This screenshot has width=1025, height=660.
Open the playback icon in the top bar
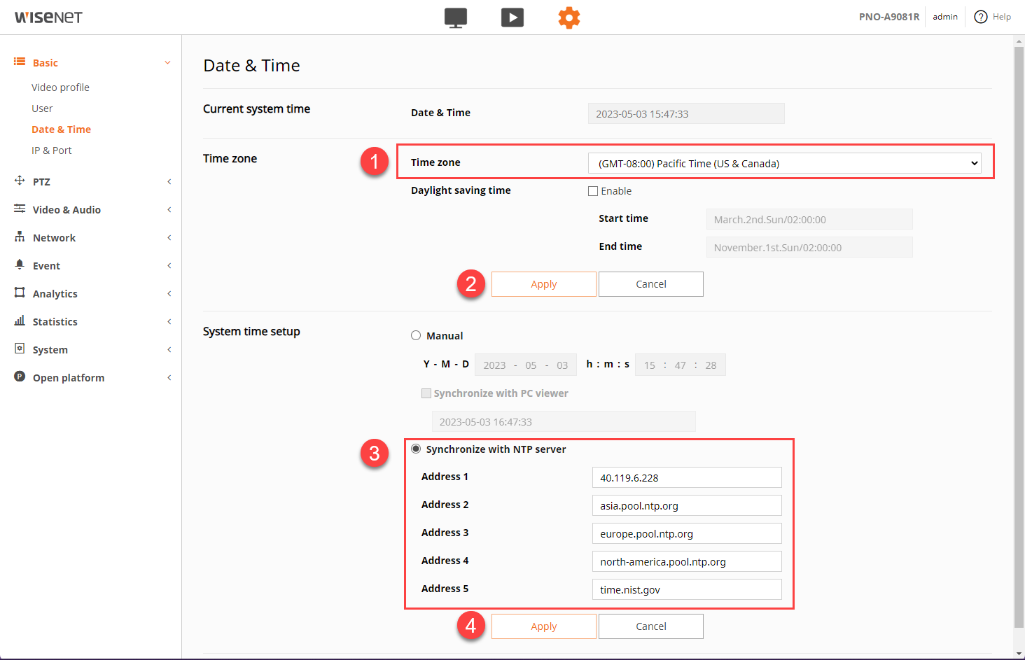pos(512,17)
